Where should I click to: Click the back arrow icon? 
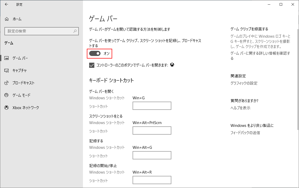coord(6,4)
